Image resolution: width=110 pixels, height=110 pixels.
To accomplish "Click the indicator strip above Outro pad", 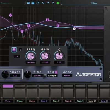I will click(32, 86).
